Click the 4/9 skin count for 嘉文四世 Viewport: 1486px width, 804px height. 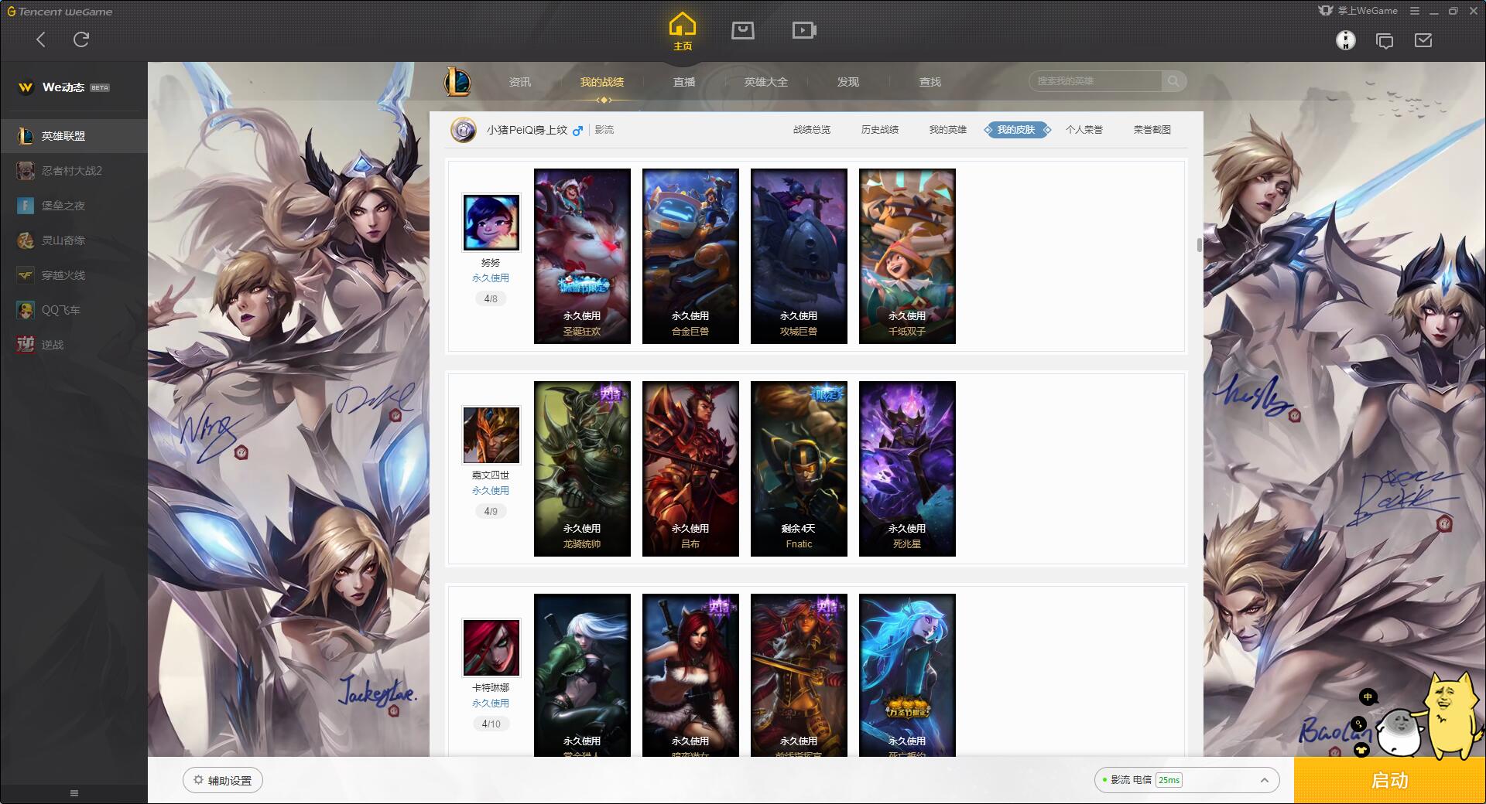[x=491, y=511]
